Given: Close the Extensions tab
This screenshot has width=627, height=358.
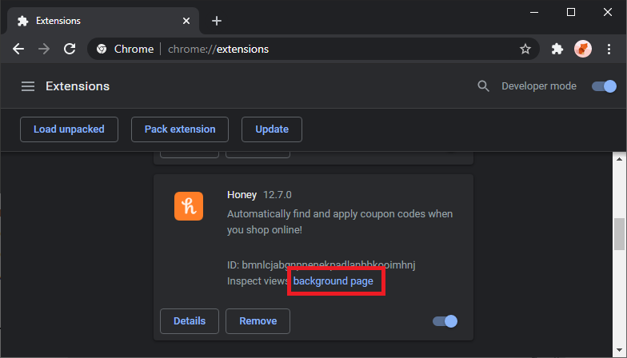Looking at the screenshot, I should [x=186, y=21].
